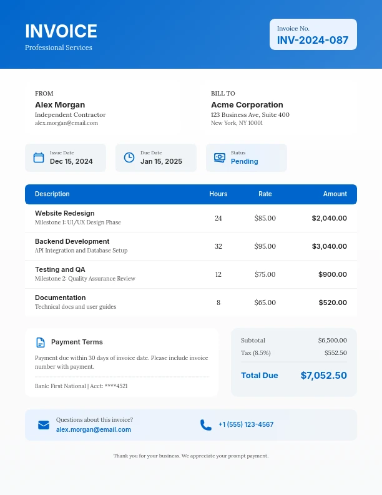Open the alex.morgan@email.com link in footer

[94, 429]
